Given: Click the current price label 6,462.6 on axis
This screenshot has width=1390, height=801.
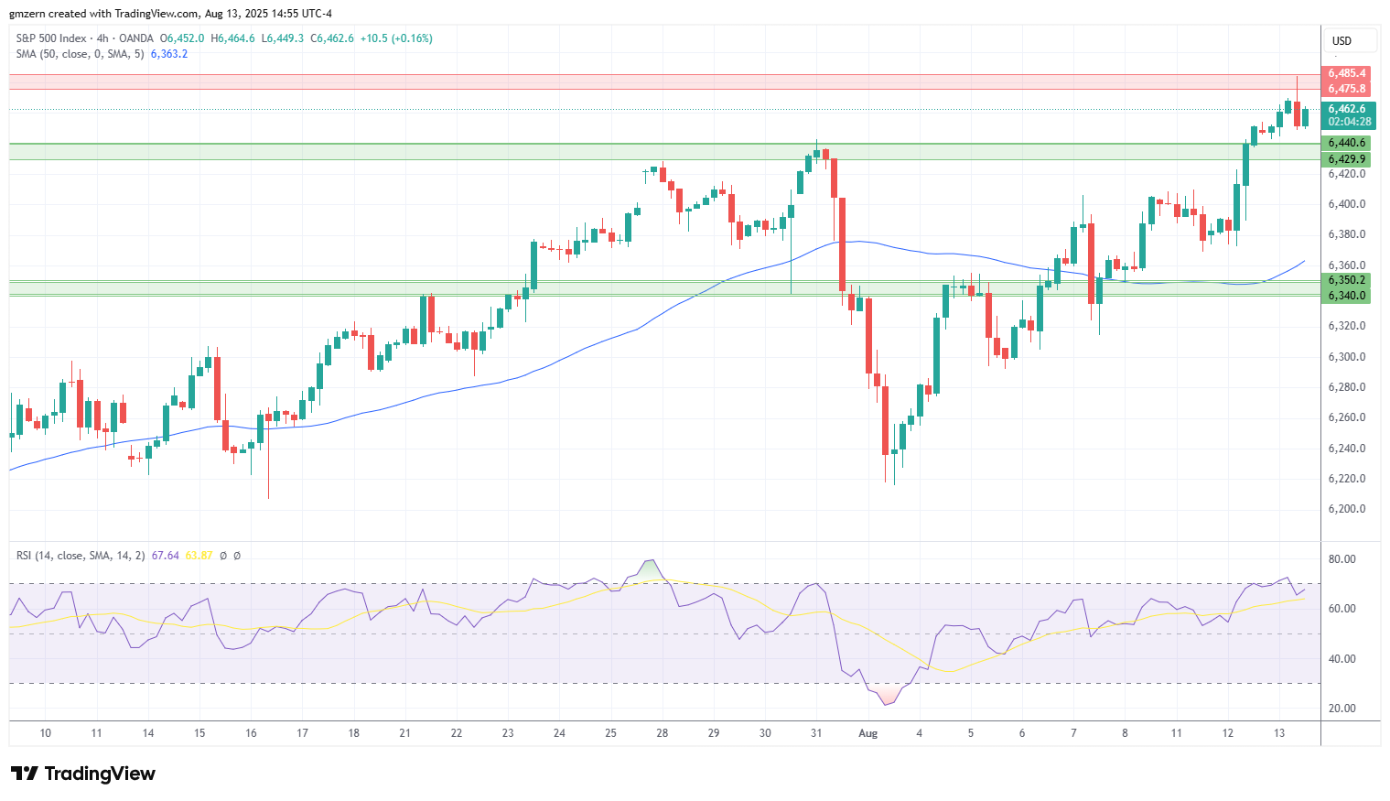Looking at the screenshot, I should click(x=1347, y=109).
